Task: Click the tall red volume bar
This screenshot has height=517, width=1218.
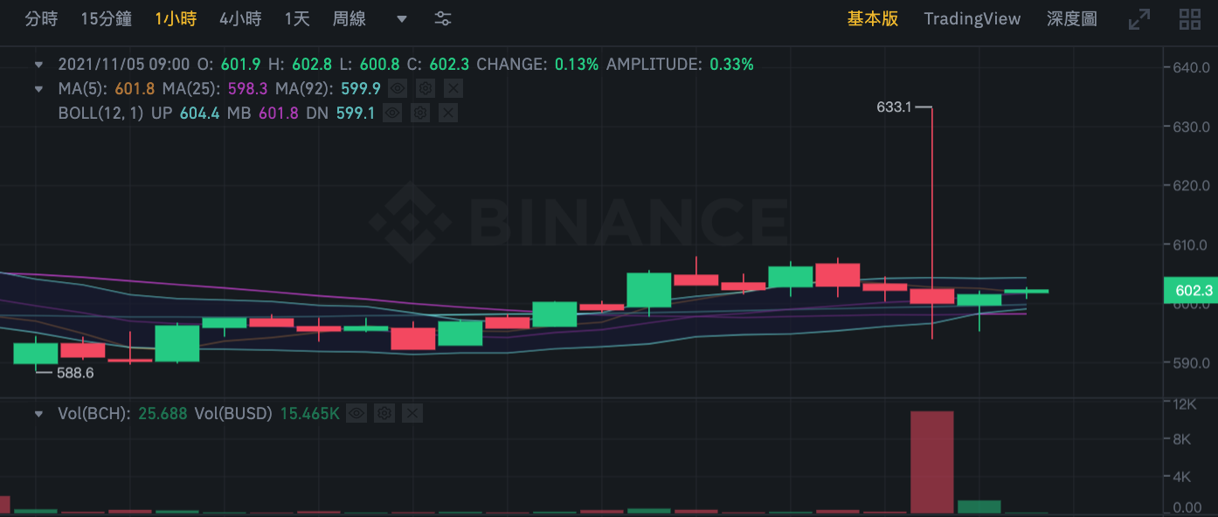Action: (931, 462)
